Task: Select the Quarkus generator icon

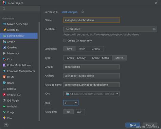Action: click(4, 47)
